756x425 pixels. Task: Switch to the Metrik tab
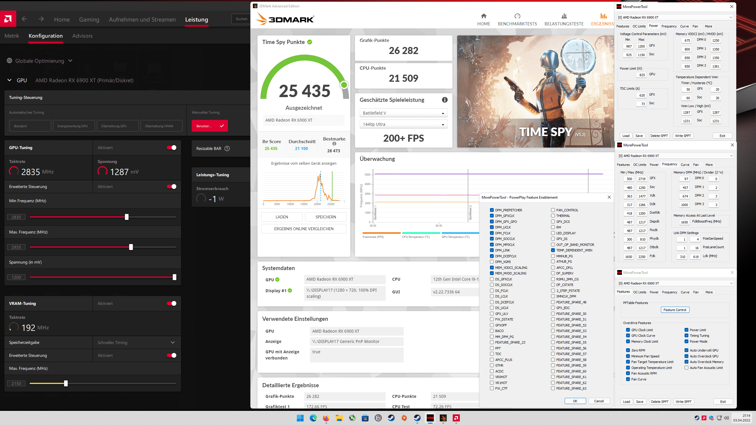(12, 36)
